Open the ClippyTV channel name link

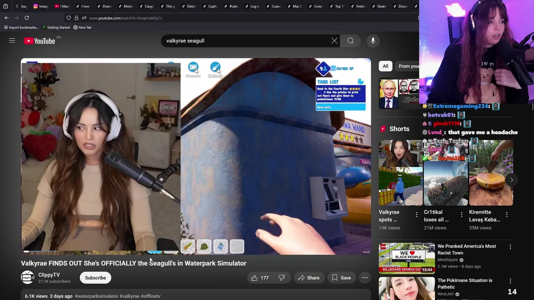(49, 275)
